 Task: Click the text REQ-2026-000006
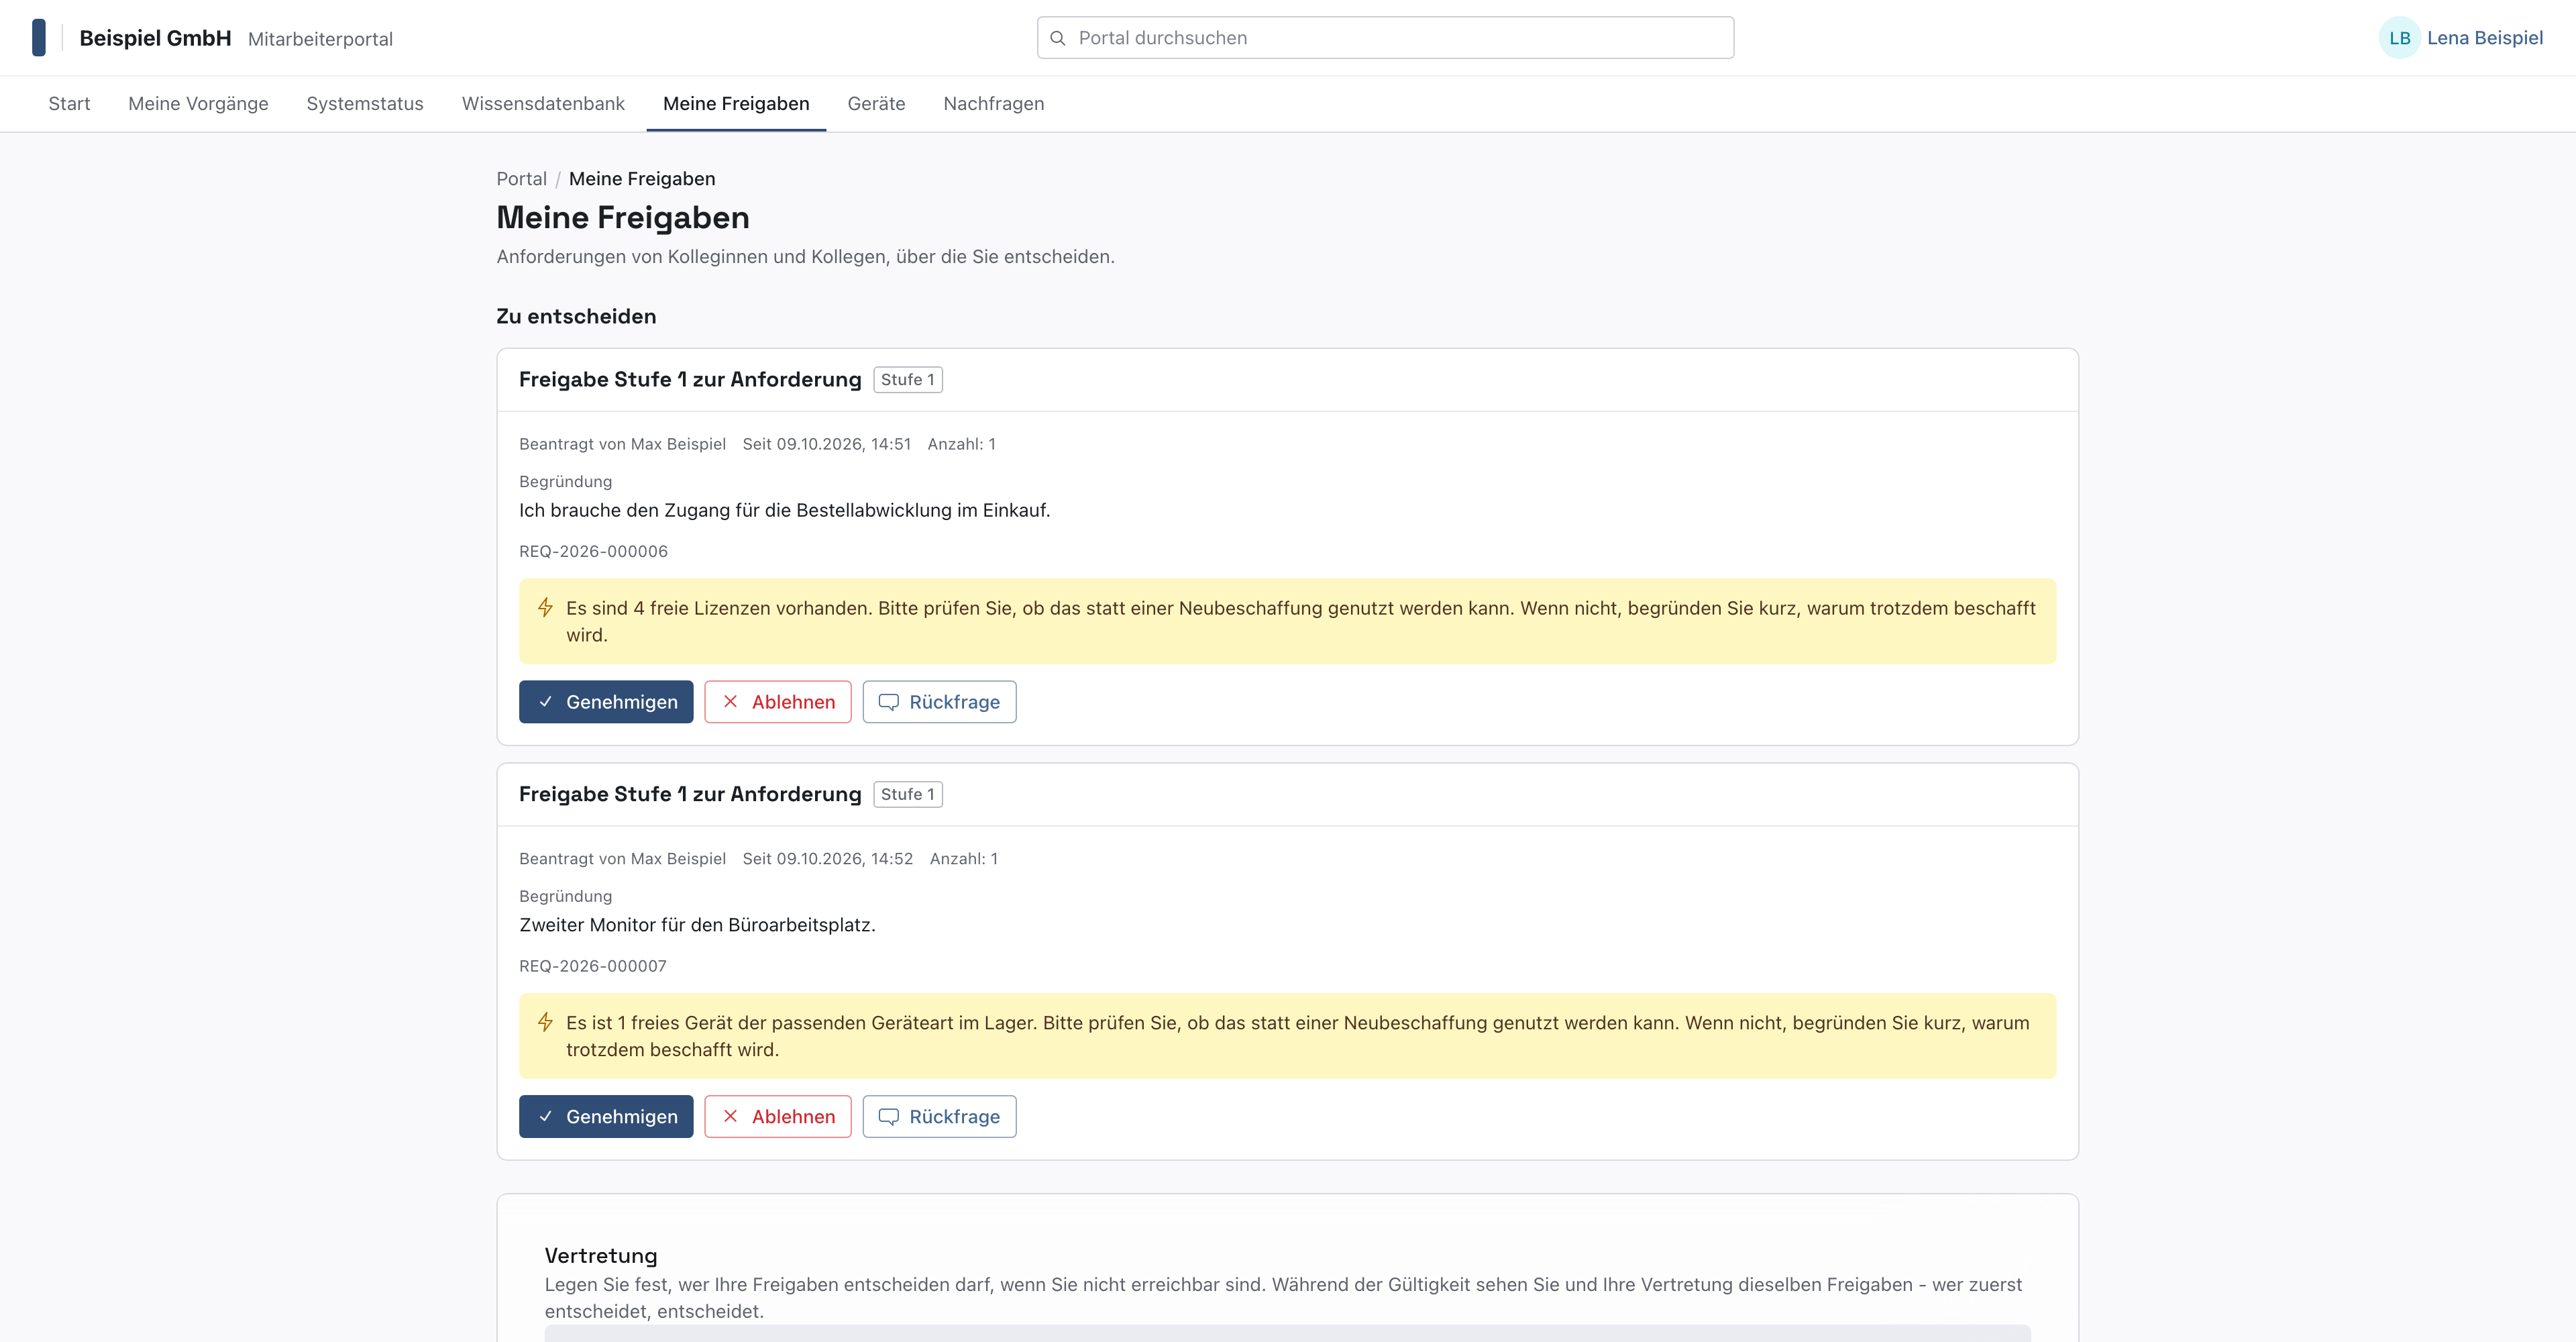[593, 552]
